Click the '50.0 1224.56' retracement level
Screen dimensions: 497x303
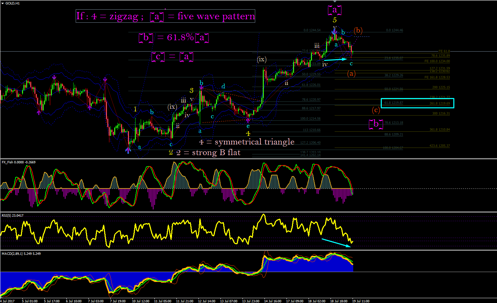click(394, 89)
